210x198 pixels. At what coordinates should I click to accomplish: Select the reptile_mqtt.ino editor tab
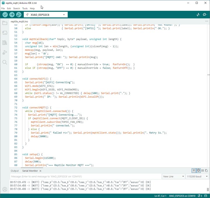click(x=20, y=21)
